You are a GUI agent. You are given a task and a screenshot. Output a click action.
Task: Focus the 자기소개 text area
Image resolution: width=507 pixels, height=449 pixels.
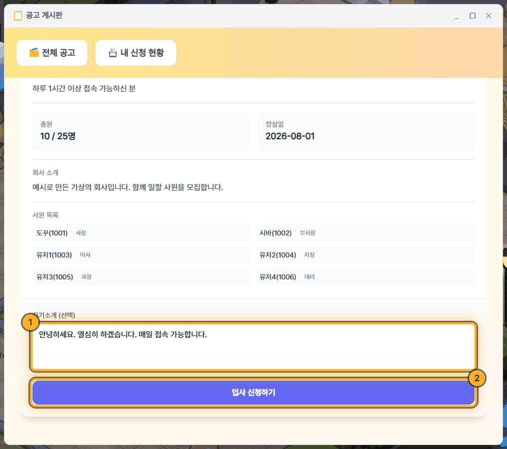point(253,347)
